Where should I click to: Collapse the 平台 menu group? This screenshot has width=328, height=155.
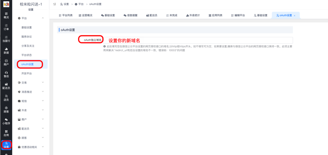(43, 18)
